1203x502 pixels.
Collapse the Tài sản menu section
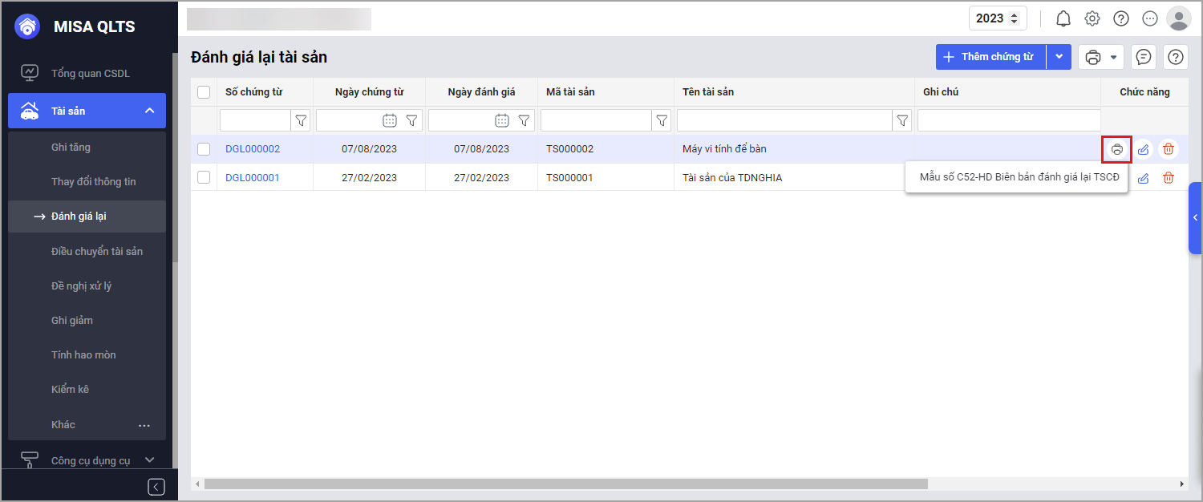coord(149,111)
